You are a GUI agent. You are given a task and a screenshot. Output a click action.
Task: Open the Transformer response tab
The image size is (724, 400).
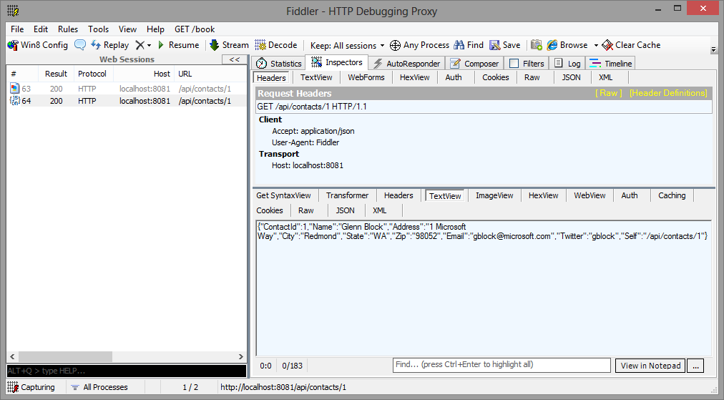tap(347, 195)
